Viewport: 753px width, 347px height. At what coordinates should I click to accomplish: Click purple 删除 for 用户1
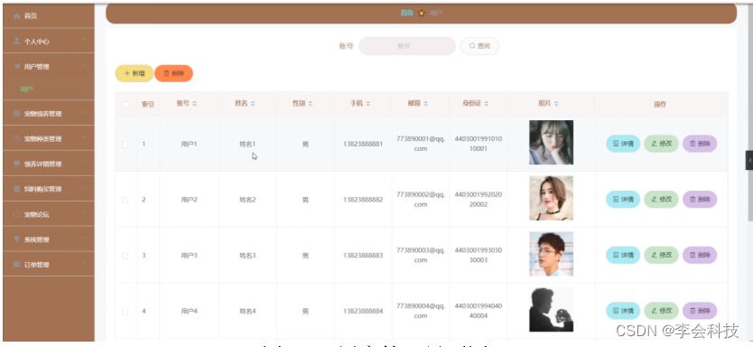(700, 144)
